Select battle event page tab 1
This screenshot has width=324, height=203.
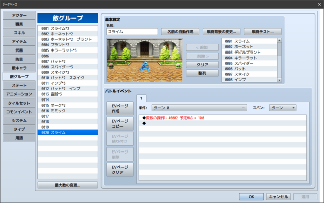pyautogui.click(x=141, y=98)
